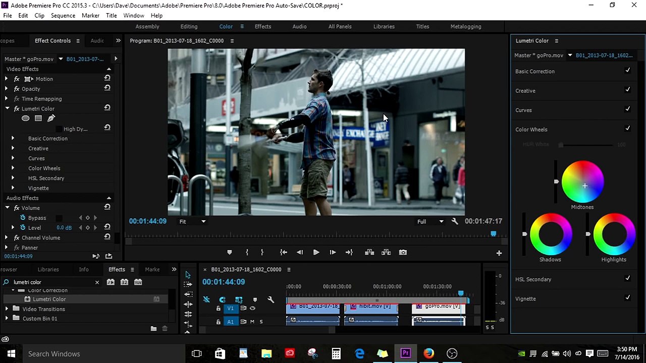This screenshot has width=646, height=363.
Task: Select the pen mask tool under Lumetri Color
Action: click(51, 118)
